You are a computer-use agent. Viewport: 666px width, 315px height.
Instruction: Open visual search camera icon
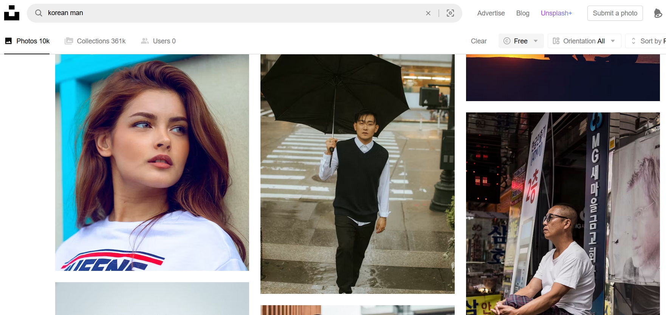click(450, 13)
